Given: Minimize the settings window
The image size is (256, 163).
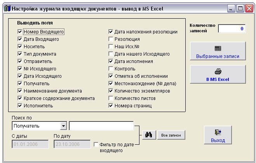Looking at the screenshot, I should click(231, 8).
